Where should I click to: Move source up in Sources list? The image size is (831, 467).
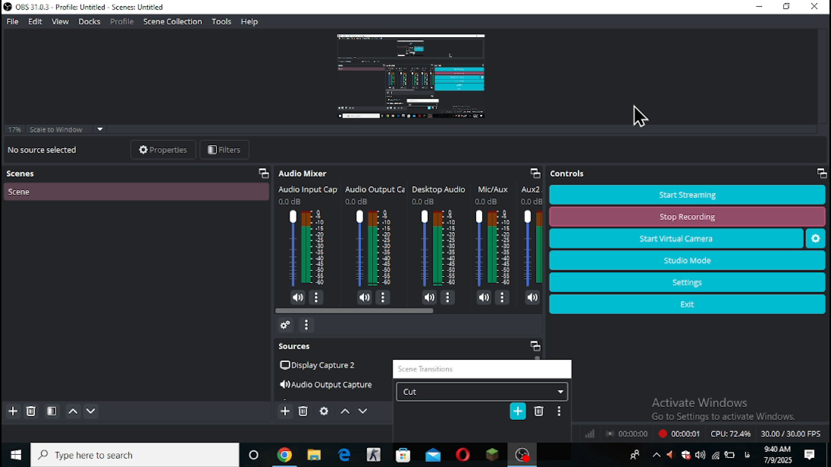pos(345,411)
